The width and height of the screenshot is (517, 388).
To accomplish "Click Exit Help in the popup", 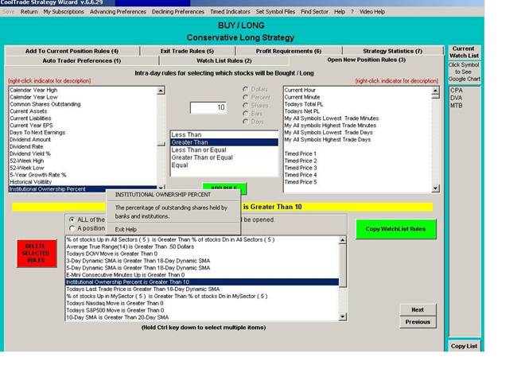I will coord(126,230).
